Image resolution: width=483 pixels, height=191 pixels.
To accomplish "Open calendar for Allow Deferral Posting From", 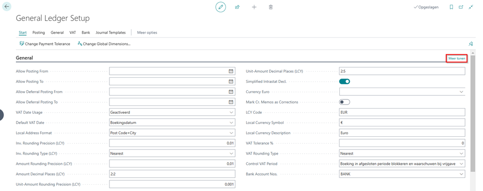I will point(231,92).
